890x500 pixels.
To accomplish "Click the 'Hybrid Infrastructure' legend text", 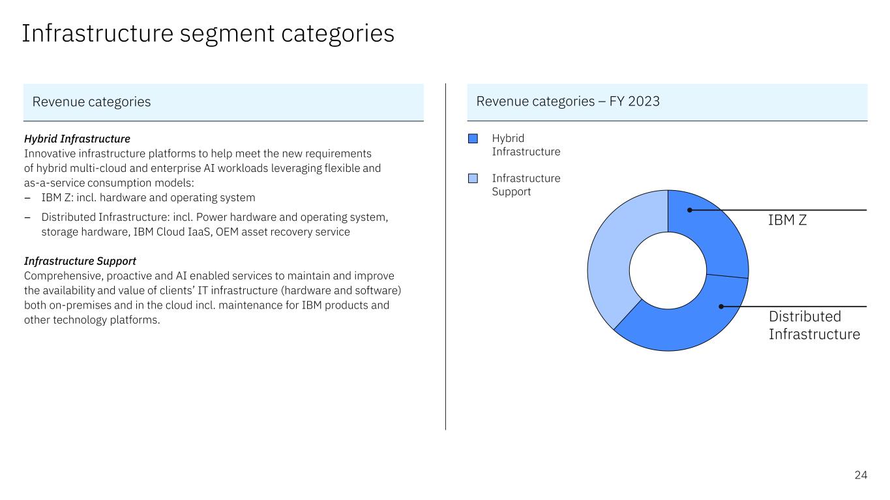I will tap(526, 145).
